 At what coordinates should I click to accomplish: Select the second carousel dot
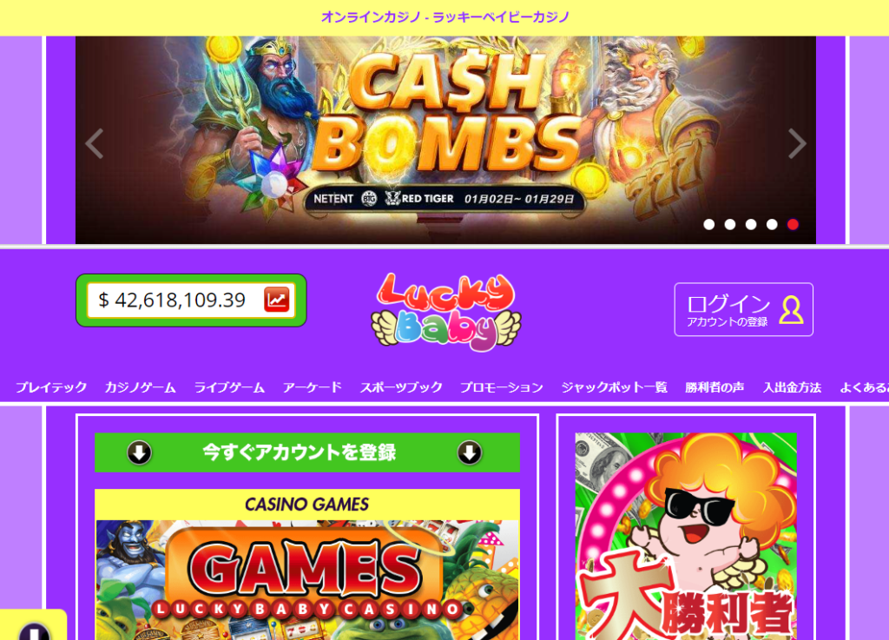(729, 225)
